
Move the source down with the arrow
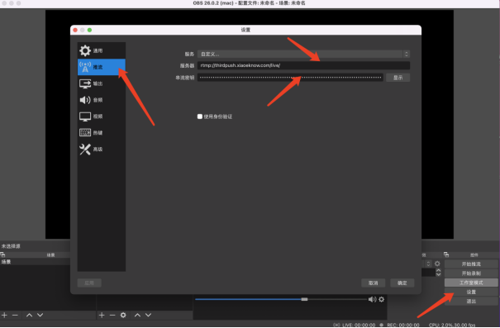click(x=148, y=315)
